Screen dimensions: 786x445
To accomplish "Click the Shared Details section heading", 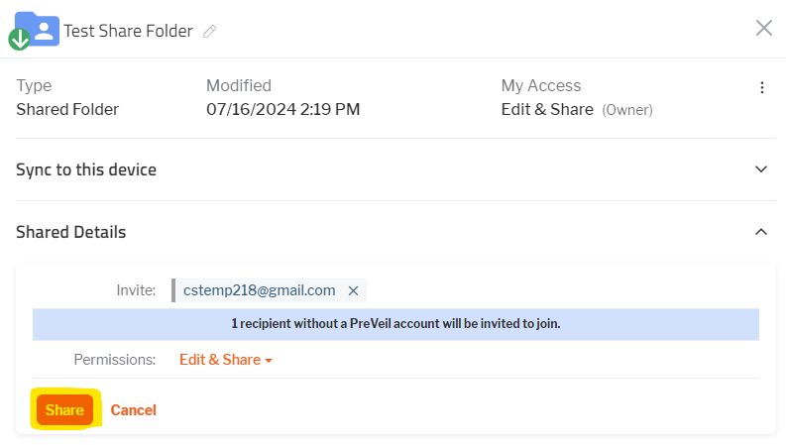I will click(71, 232).
